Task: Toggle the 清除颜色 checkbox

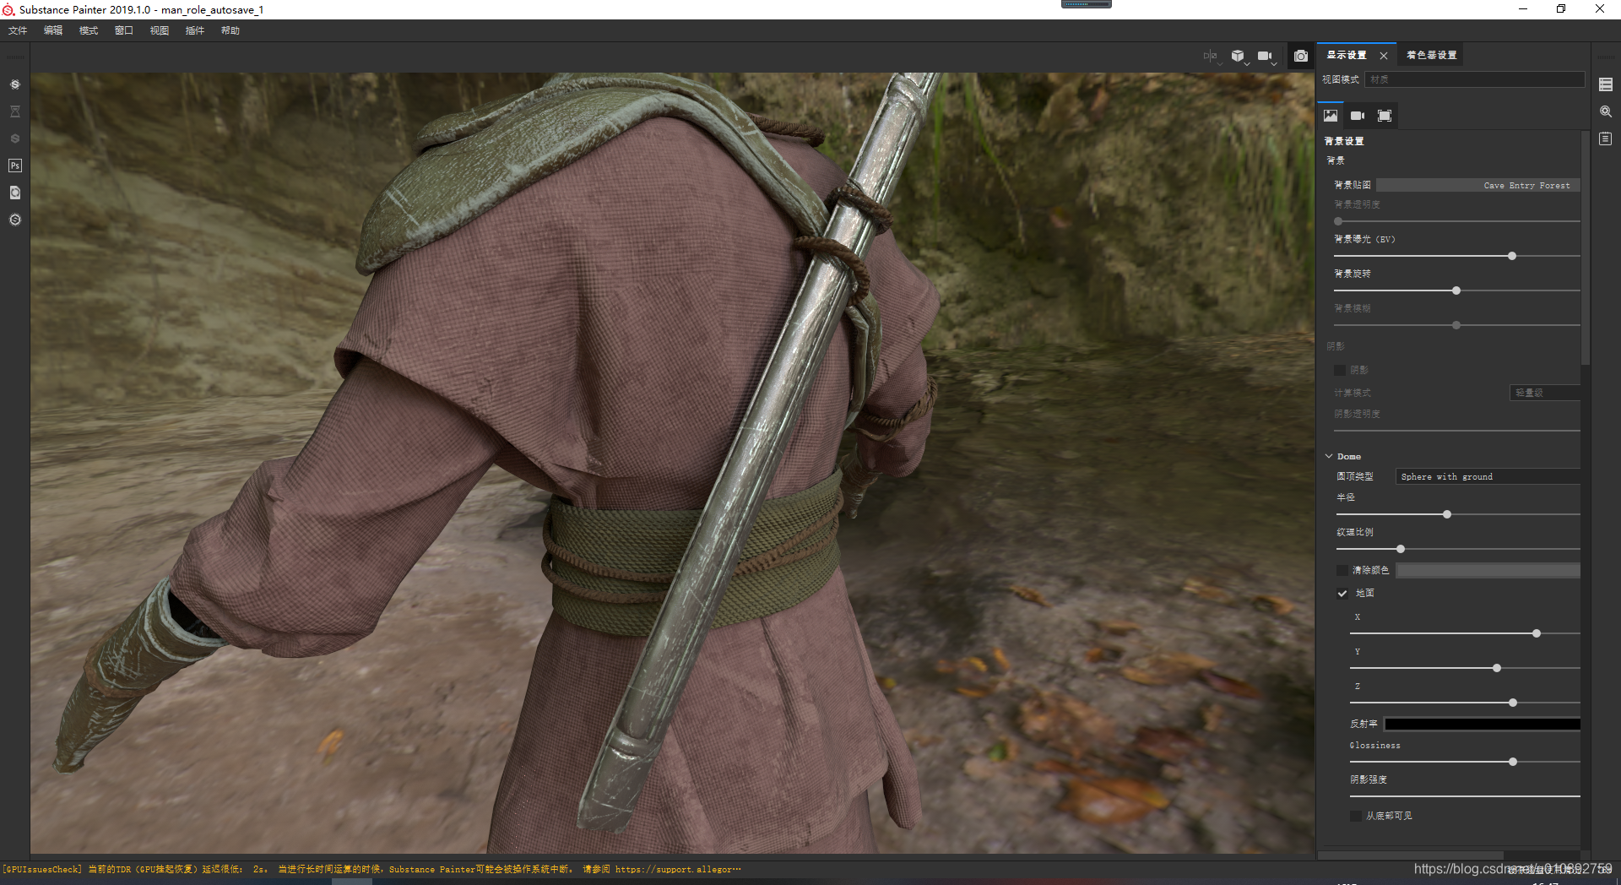Action: (x=1342, y=570)
